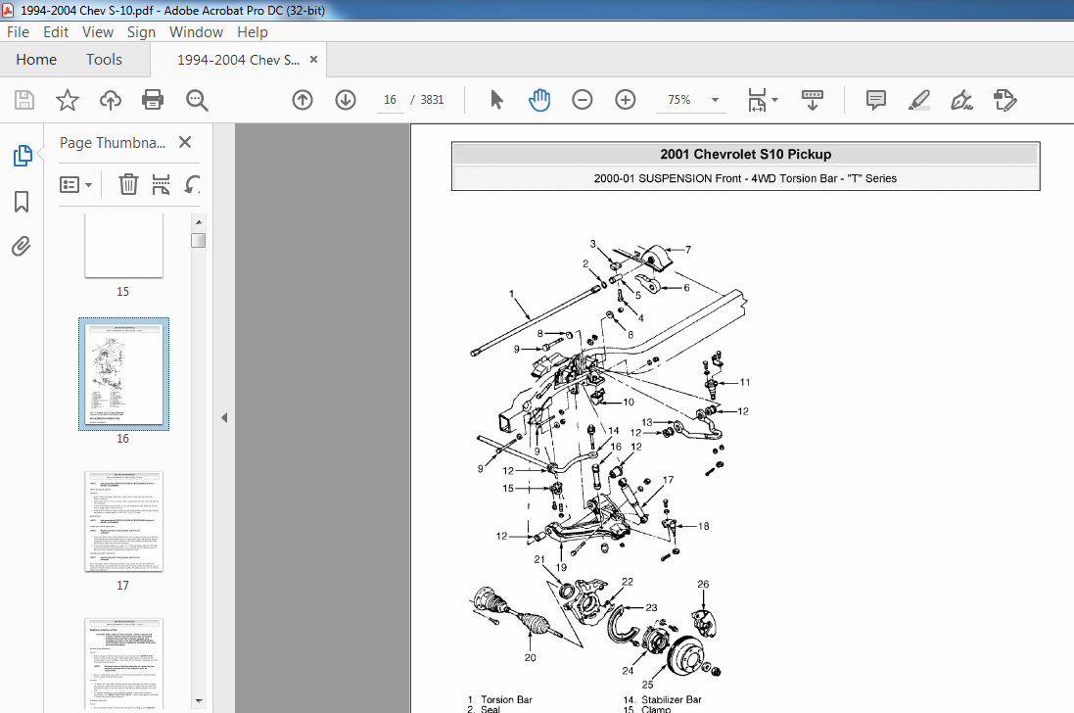1074x713 pixels.
Task: Select page 16 thumbnail
Action: click(x=123, y=374)
